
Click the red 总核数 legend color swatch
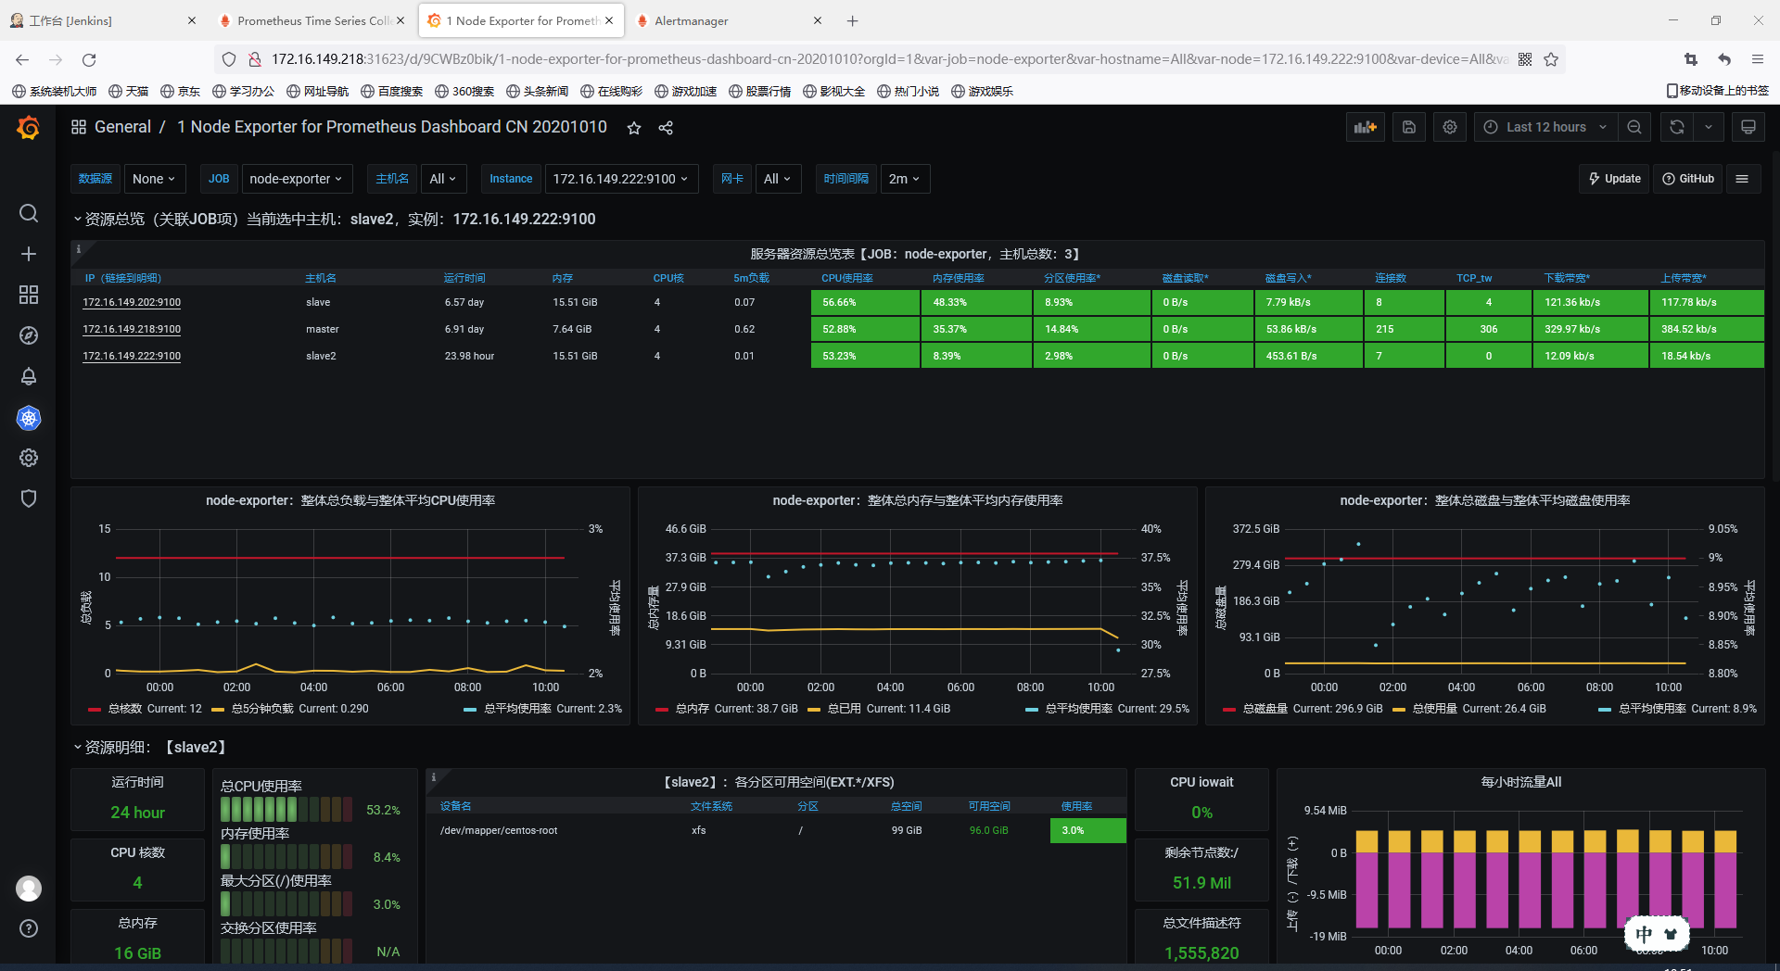[95, 710]
